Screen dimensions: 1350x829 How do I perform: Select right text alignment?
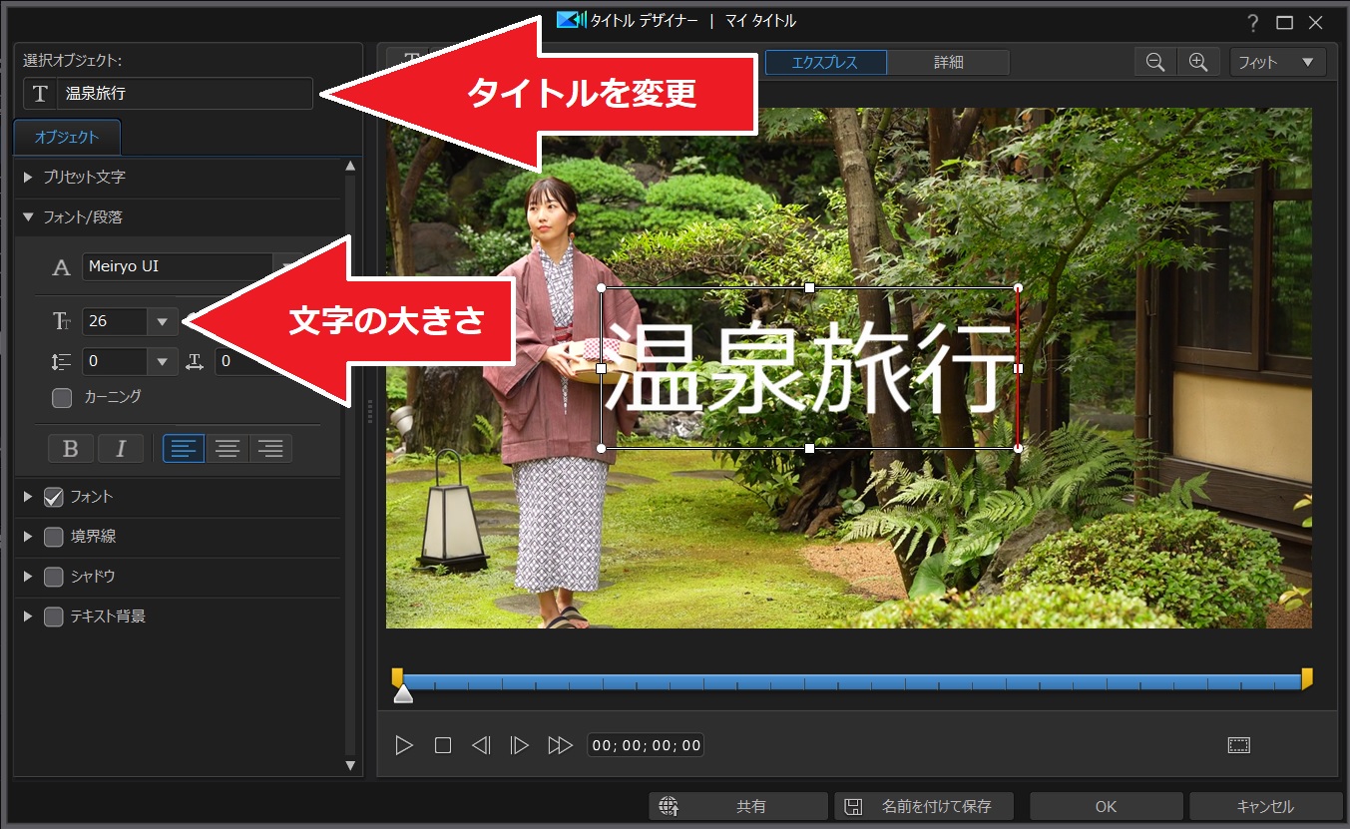coord(270,447)
